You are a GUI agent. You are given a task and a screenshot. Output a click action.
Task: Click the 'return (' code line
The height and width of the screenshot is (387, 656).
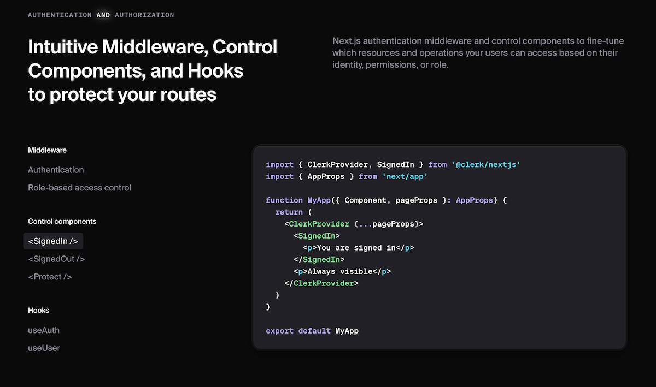pos(294,212)
